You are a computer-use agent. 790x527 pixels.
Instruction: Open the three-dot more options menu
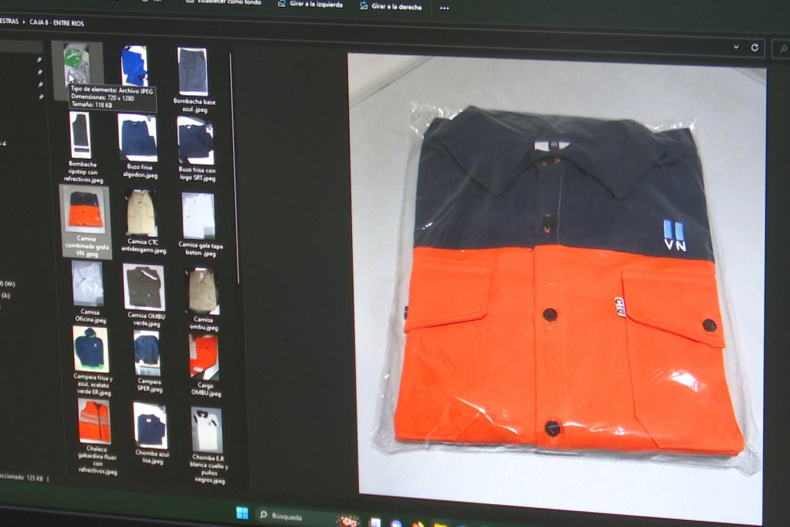tap(444, 8)
